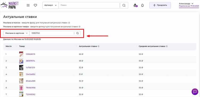Open product link 133628315
This screenshot has height=97, width=200.
point(30,54)
